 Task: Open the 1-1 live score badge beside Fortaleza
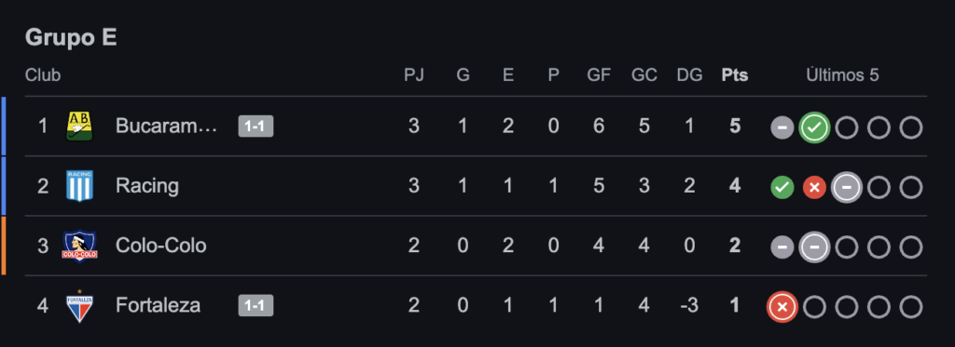256,306
